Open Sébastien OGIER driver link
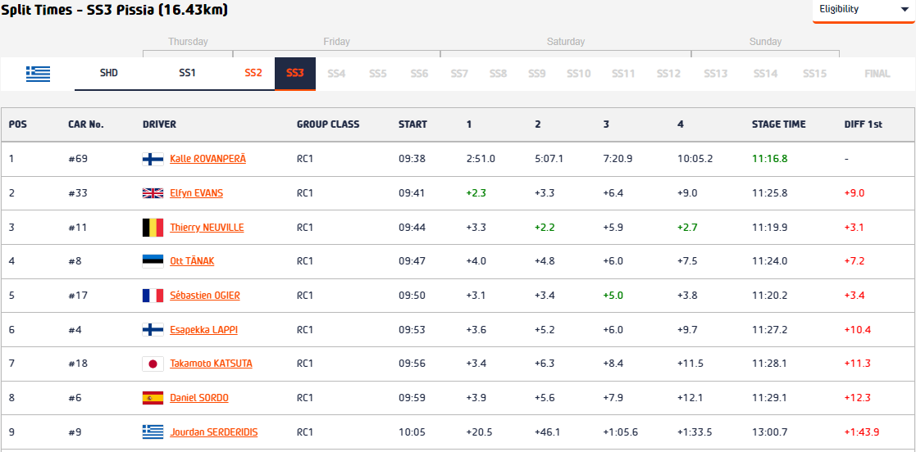916x452 pixels. pos(205,296)
